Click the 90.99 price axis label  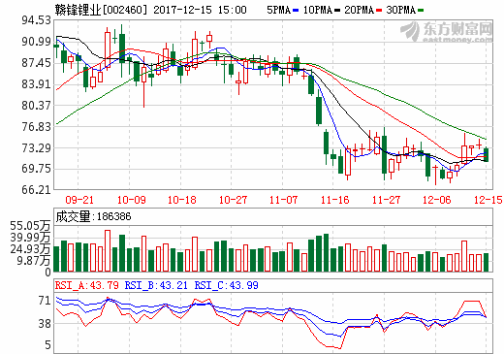pos(37,42)
